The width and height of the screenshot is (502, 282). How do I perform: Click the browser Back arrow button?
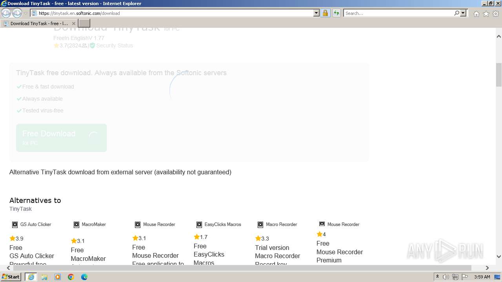coord(6,13)
